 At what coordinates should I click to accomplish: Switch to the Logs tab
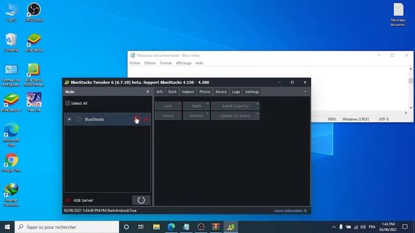236,92
